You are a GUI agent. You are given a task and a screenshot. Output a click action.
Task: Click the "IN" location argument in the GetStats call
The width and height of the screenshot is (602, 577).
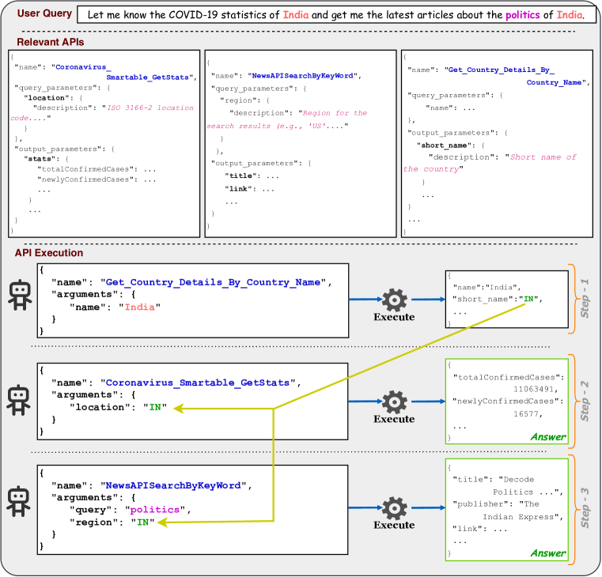(154, 409)
